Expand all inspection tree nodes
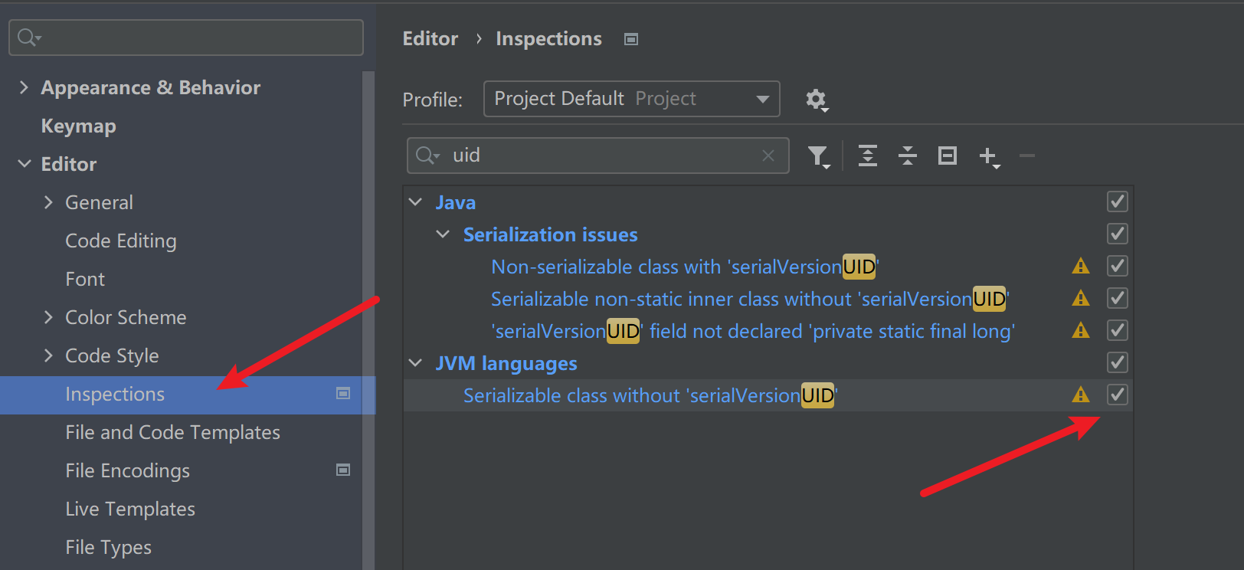 [x=868, y=156]
